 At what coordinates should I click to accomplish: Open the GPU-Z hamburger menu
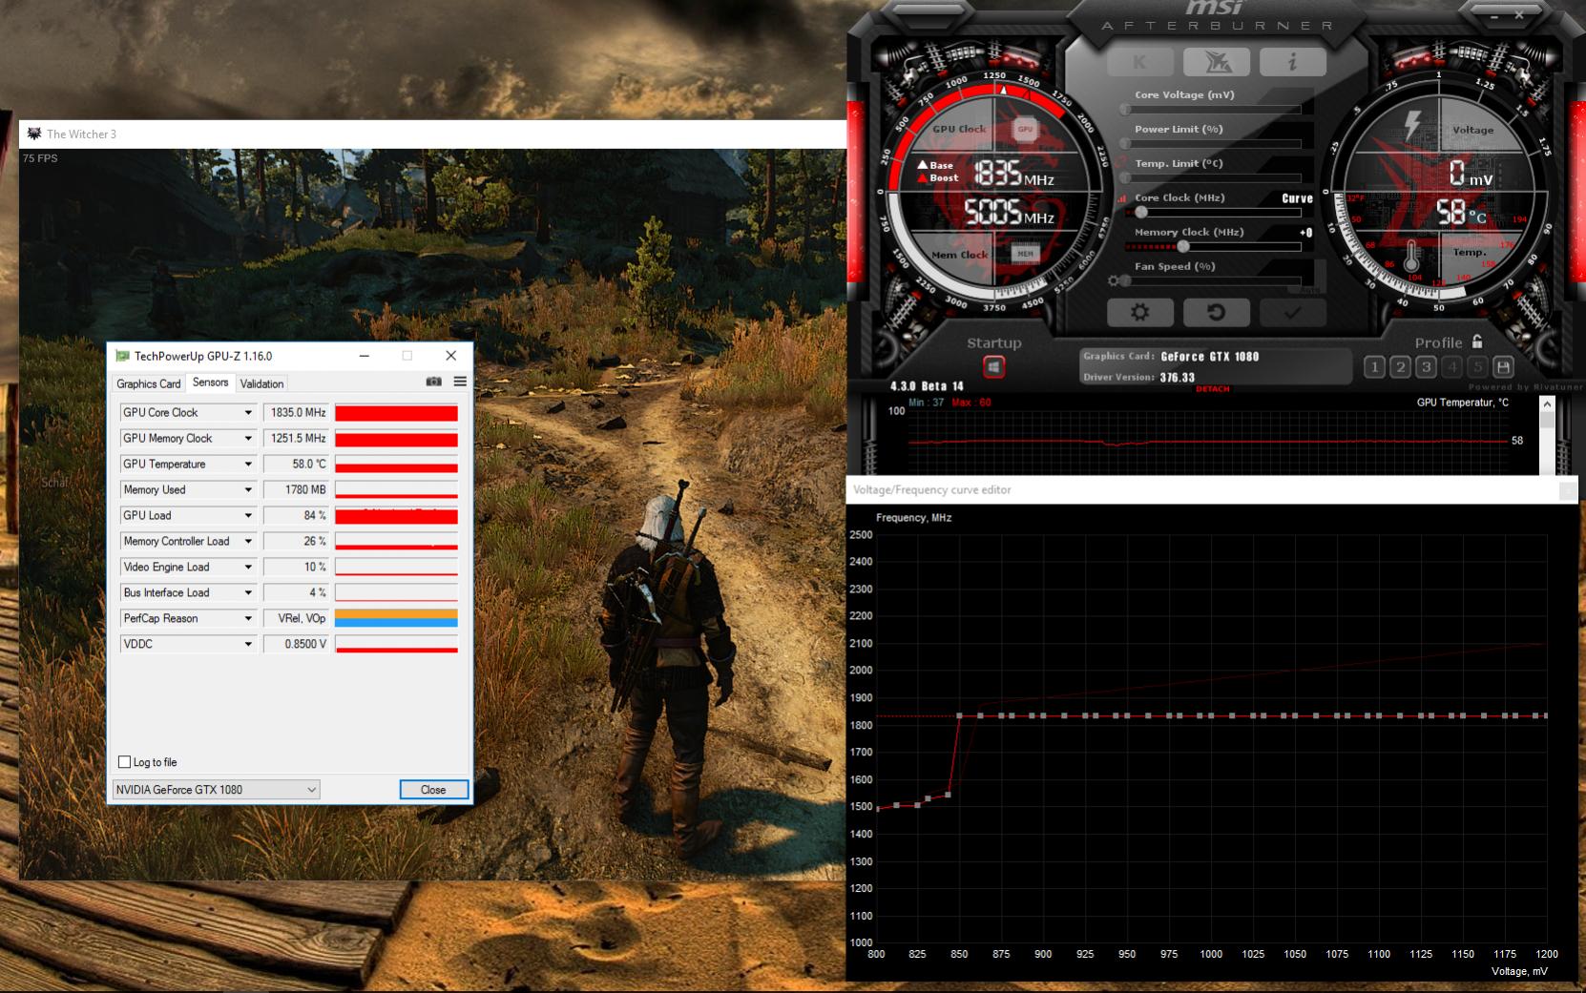pyautogui.click(x=460, y=382)
